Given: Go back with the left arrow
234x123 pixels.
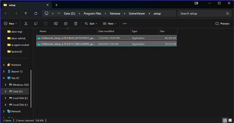Looking at the screenshot, I should (x=6, y=14).
